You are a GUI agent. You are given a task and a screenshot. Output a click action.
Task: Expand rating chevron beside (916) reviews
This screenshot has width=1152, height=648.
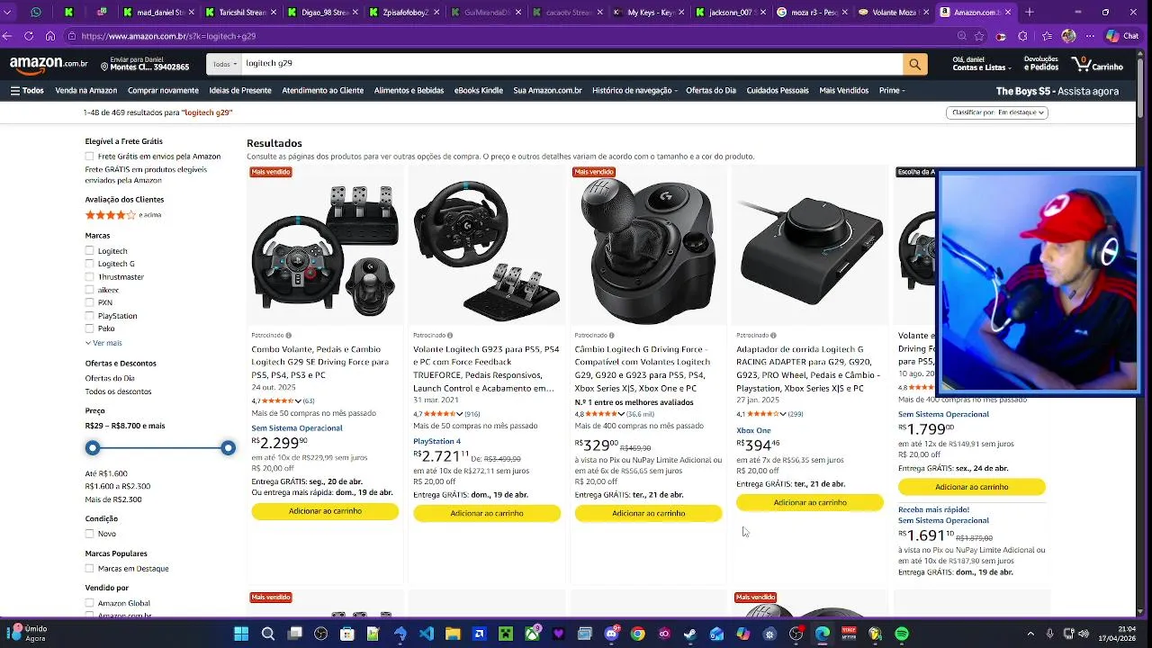[x=460, y=414]
